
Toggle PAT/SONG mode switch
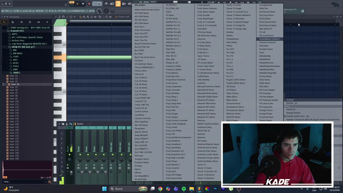[72, 3]
